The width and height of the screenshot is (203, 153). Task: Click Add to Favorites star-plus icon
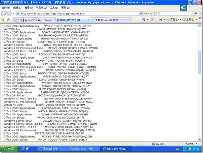tap(8, 20)
